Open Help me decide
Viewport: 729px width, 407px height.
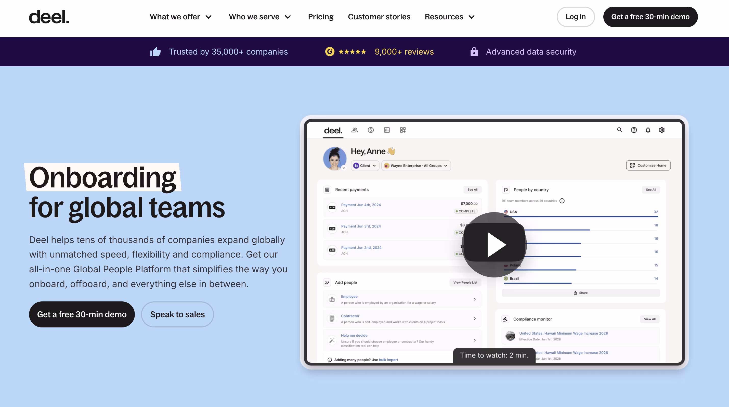[402, 340]
